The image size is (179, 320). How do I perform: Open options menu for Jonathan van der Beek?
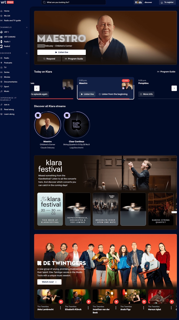(116, 308)
